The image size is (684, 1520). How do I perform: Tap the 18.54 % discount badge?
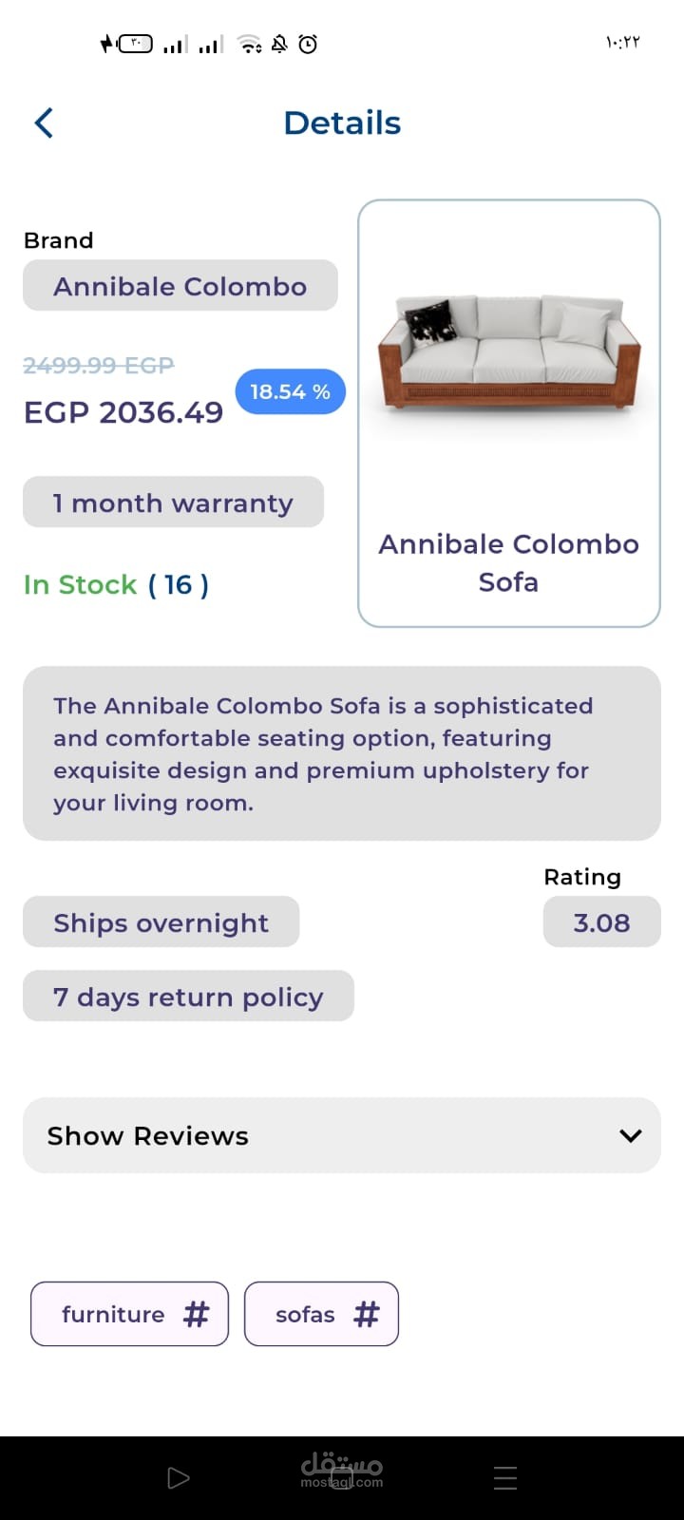[290, 391]
